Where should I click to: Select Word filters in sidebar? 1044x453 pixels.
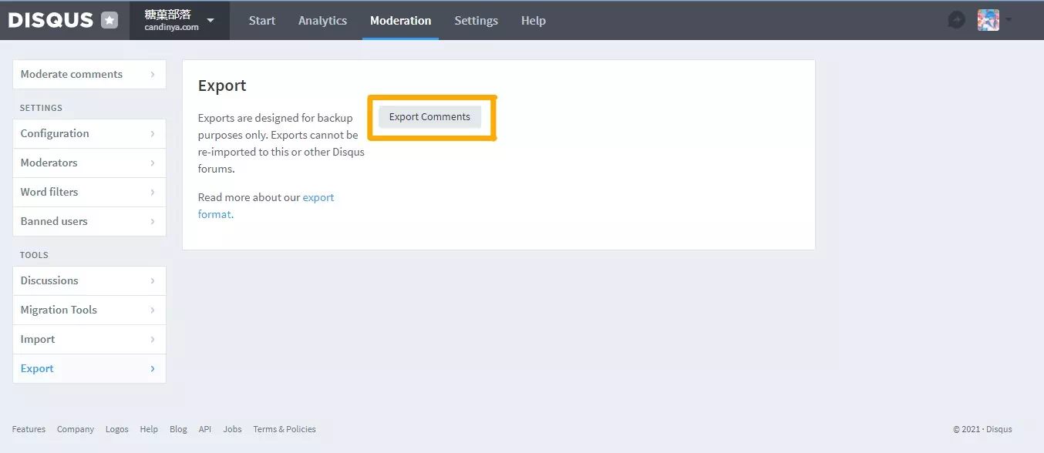(x=89, y=192)
